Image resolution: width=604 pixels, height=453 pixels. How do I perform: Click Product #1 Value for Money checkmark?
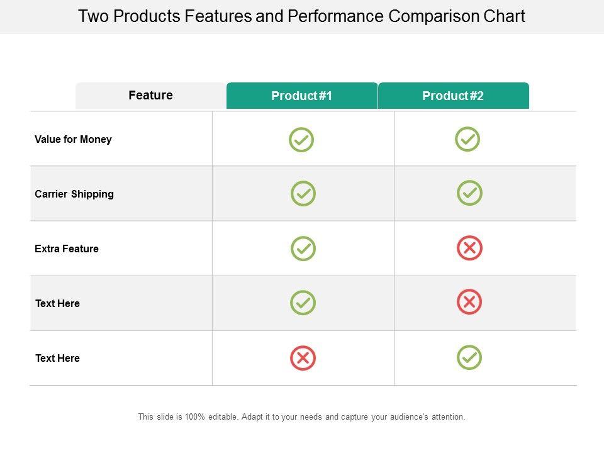301,140
